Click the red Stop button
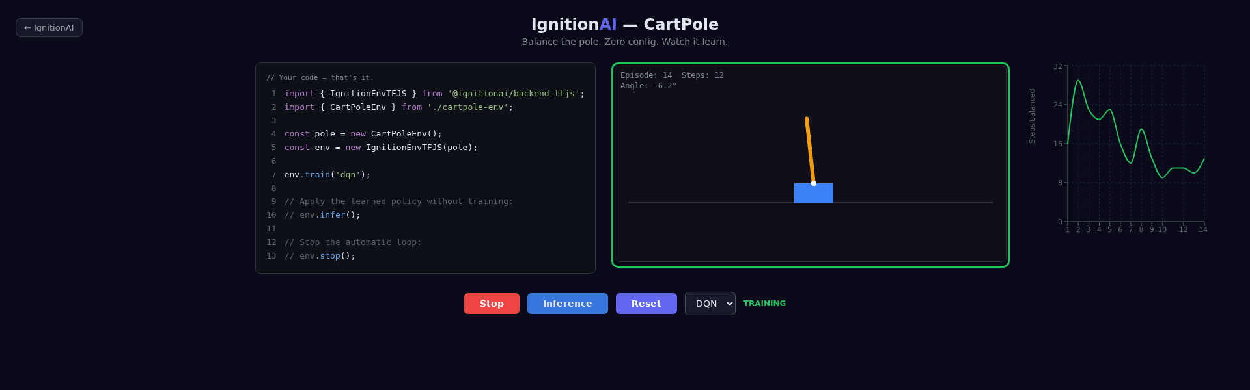Screen dimensions: 1250x390 (x=492, y=304)
